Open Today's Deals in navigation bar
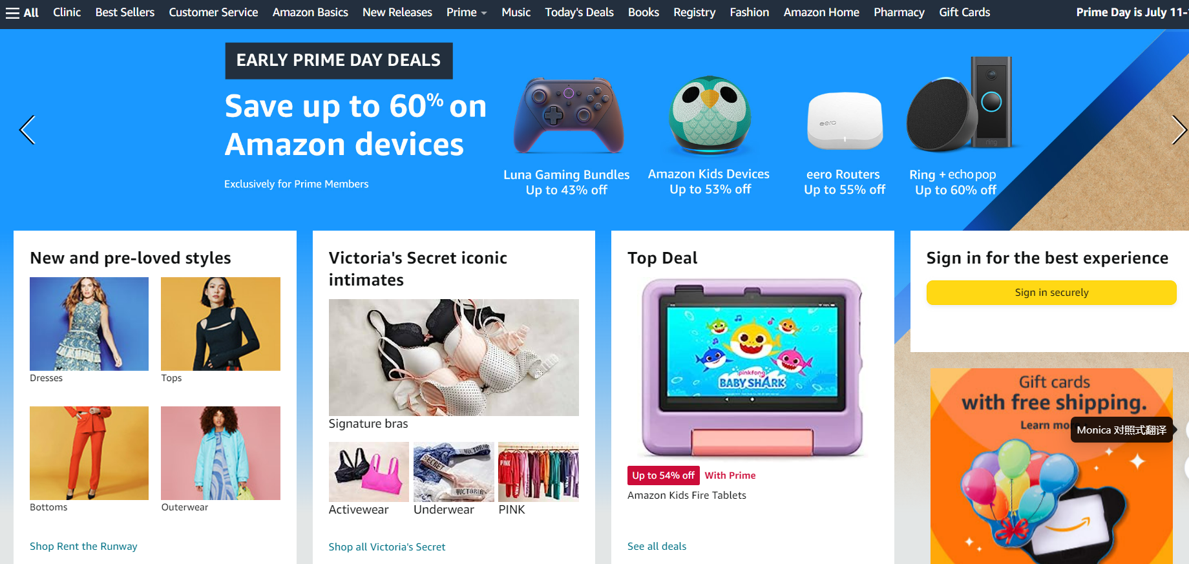The image size is (1189, 564). click(579, 12)
